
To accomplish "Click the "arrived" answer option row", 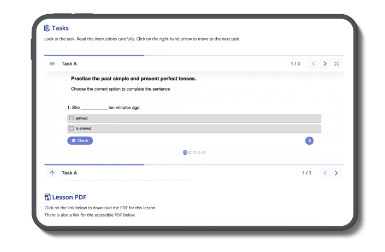I will (194, 118).
